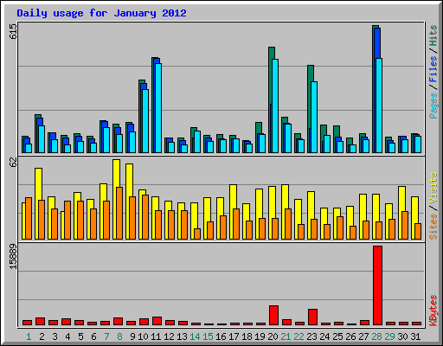Click day label 9 on the x-axis
443x346 pixels.
click(x=132, y=336)
